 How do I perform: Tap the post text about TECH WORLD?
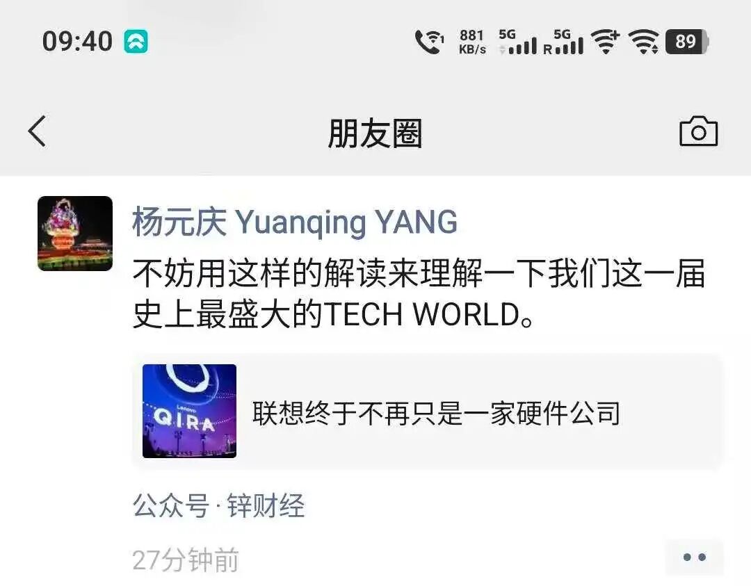(x=419, y=293)
